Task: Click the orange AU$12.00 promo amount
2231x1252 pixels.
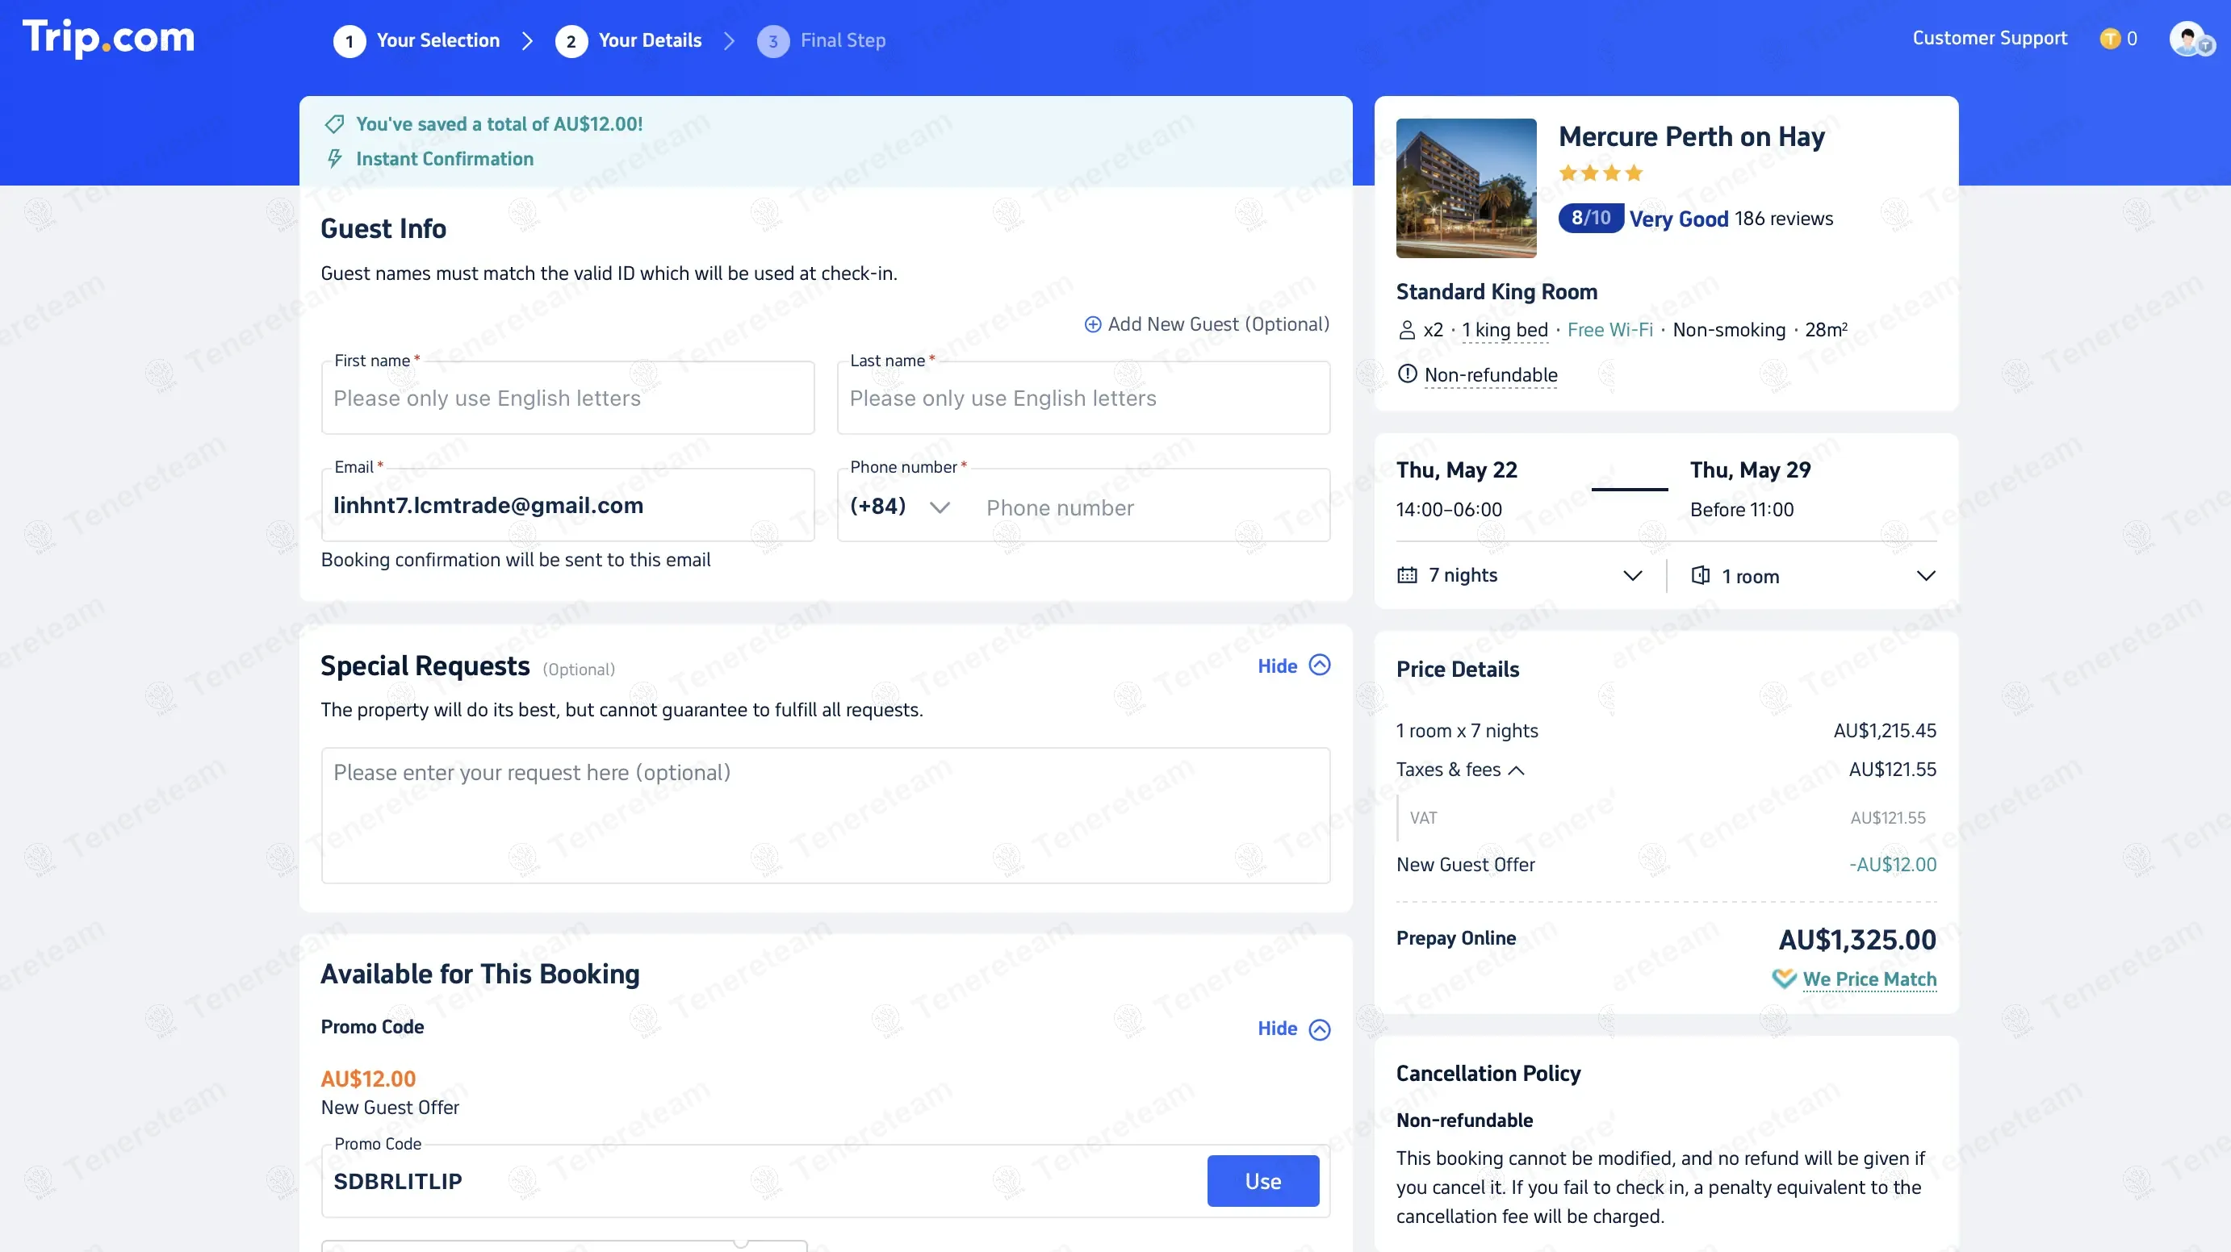Action: 367,1079
